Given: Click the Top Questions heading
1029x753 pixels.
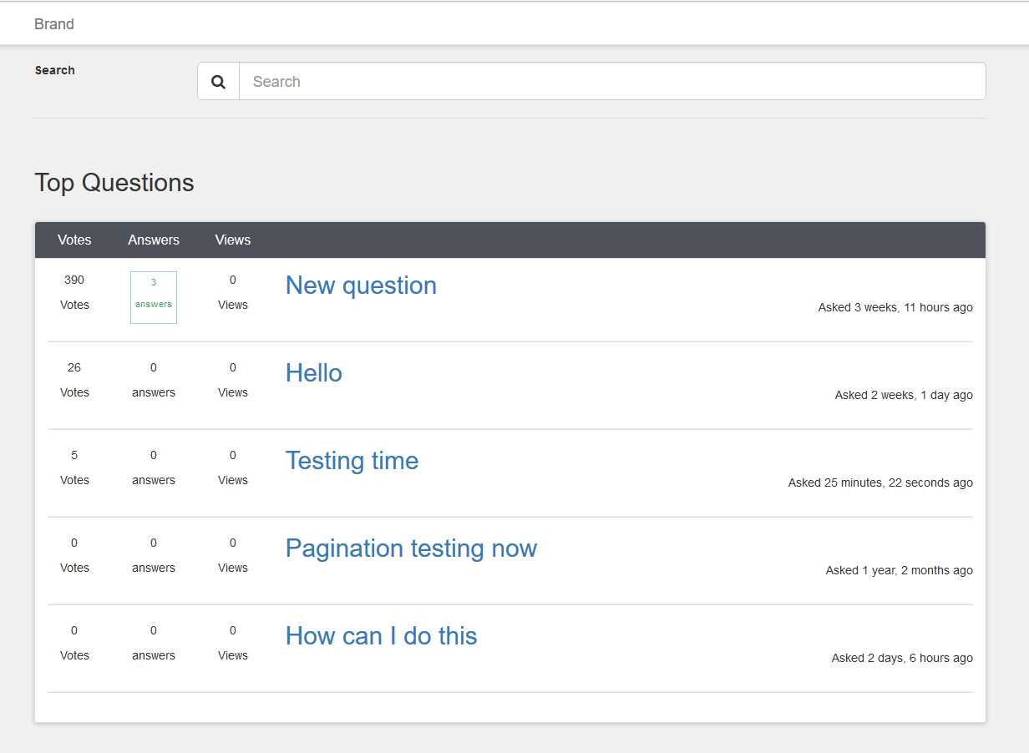Looking at the screenshot, I should tap(114, 183).
